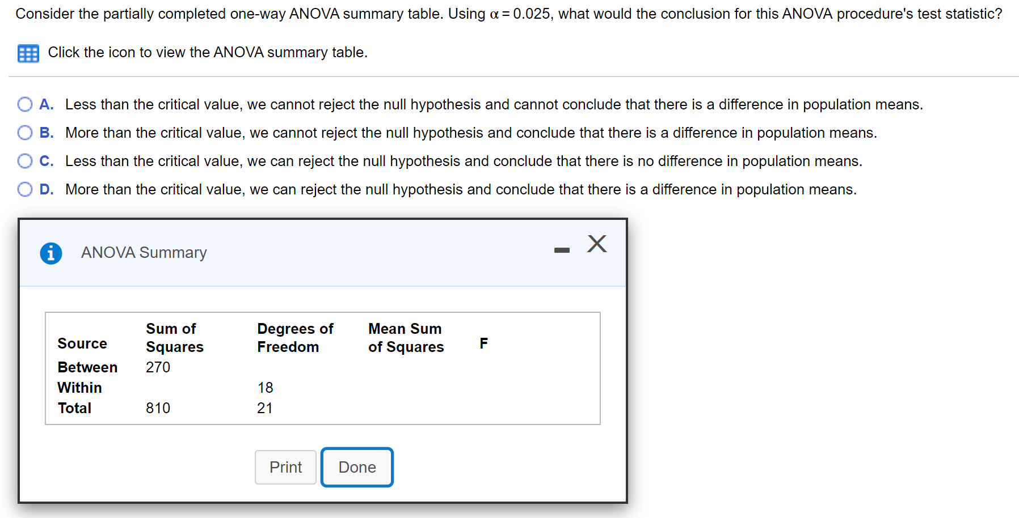Image resolution: width=1019 pixels, height=518 pixels.
Task: Click the Between row's Sum of Squares value 270
Action: [x=157, y=367]
